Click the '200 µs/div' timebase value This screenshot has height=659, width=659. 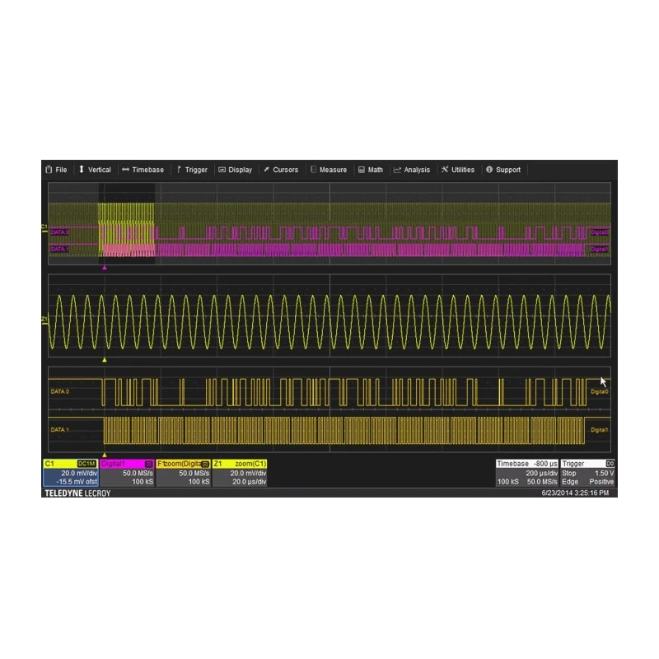pos(541,473)
